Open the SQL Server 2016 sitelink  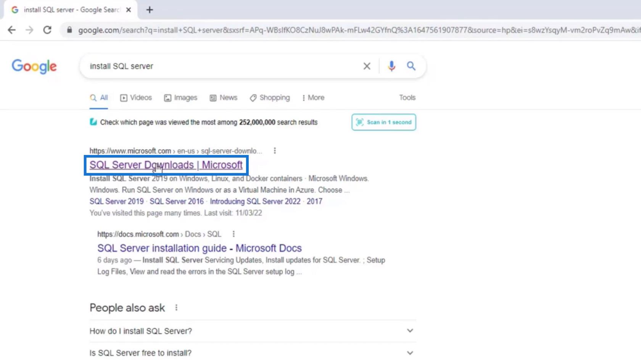[177, 201]
